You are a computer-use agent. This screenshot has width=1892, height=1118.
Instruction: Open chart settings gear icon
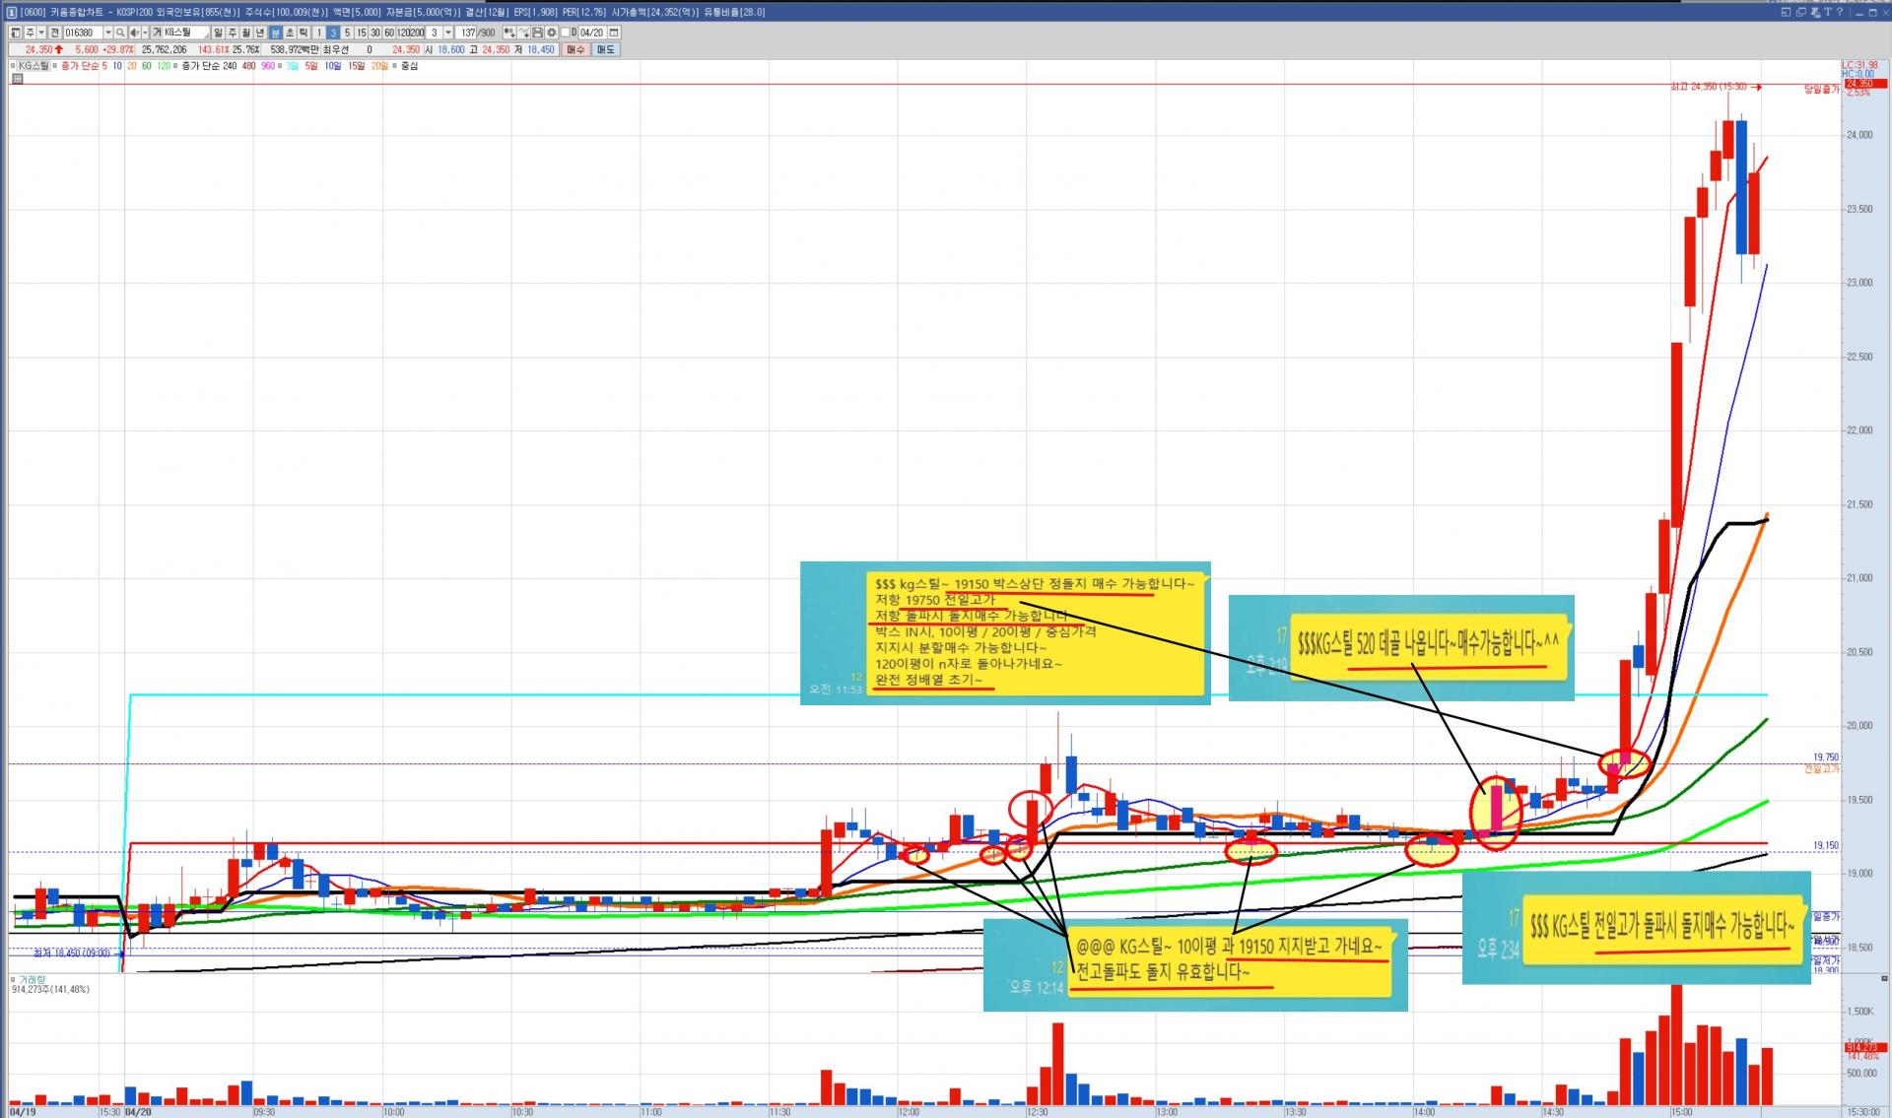coord(552,33)
